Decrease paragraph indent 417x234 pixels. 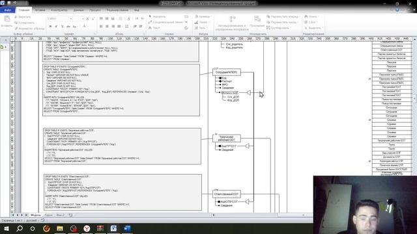pyautogui.click(x=135, y=27)
